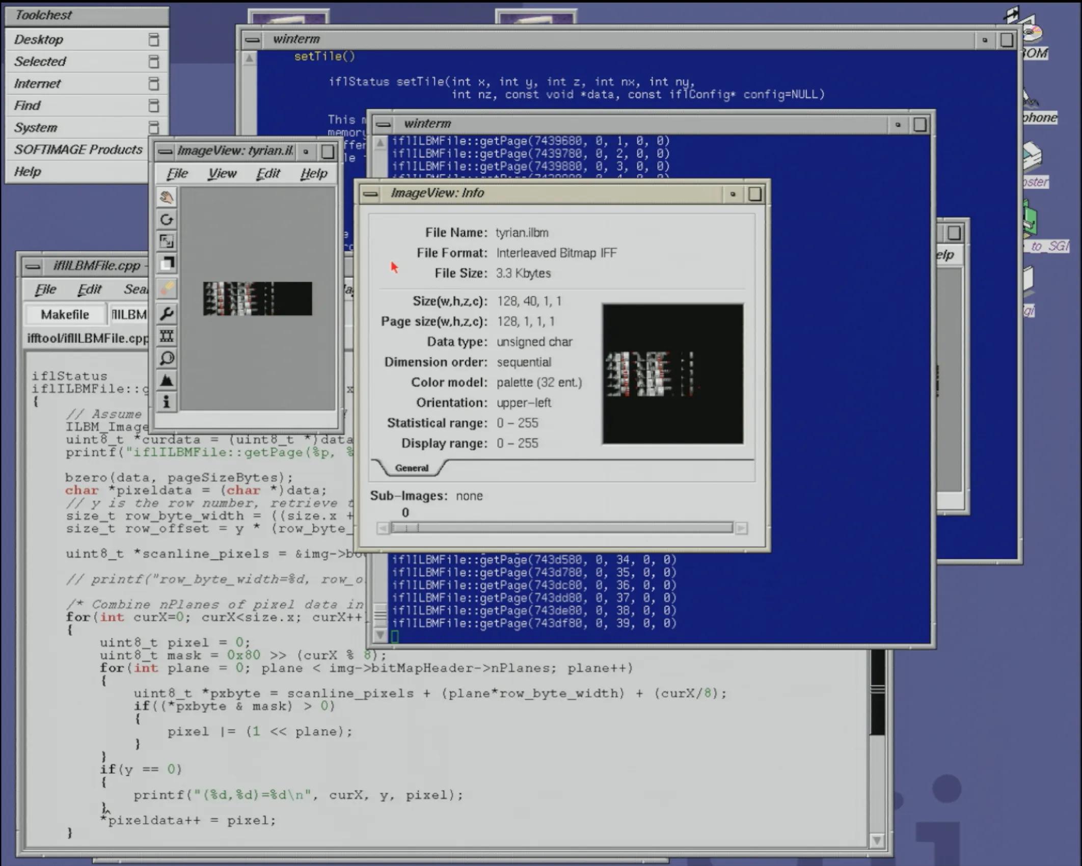Viewport: 1082px width, 866px height.
Task: Open the Internet menu in Toolchest
Action: (87, 83)
